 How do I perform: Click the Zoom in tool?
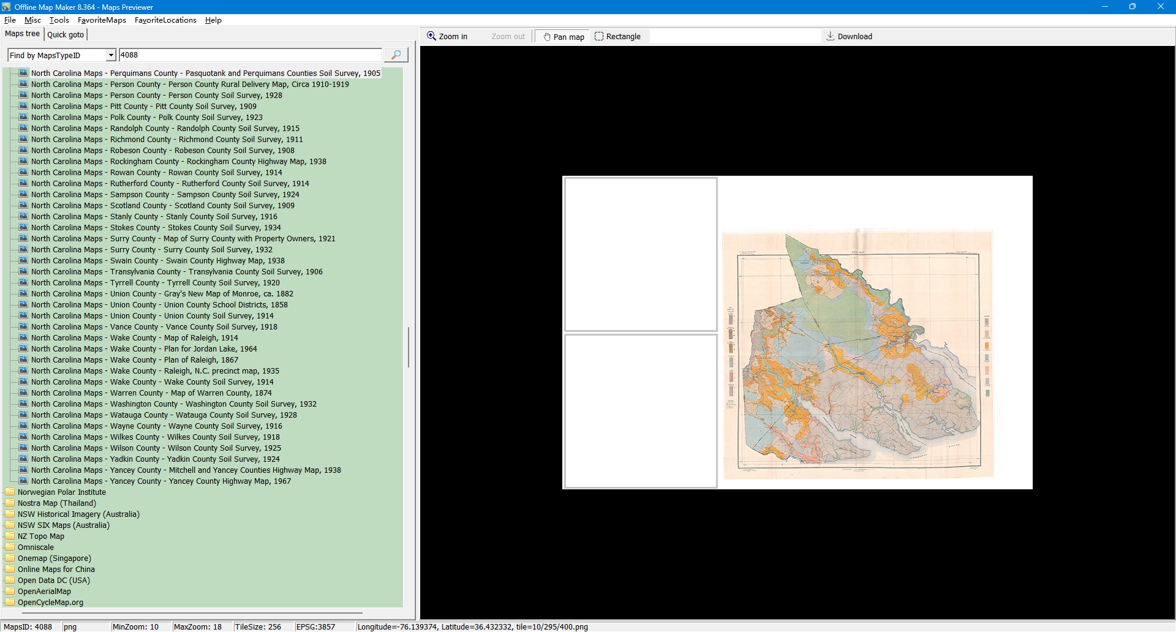(447, 37)
